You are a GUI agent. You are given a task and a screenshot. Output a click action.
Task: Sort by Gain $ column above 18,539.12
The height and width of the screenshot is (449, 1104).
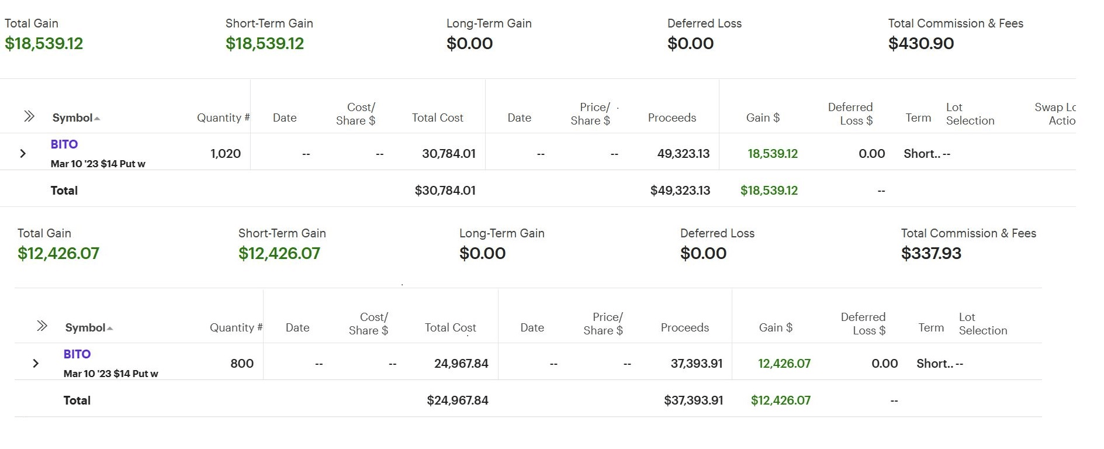[763, 118]
